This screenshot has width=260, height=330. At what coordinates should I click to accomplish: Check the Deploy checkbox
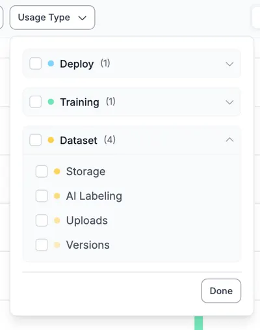point(36,64)
